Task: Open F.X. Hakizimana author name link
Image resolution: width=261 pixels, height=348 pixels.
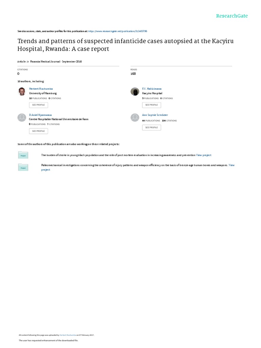Action: (x=152, y=89)
